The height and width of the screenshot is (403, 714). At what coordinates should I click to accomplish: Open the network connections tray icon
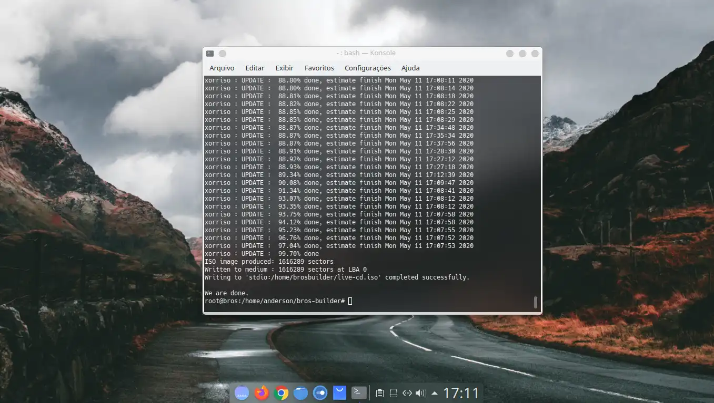(x=407, y=393)
